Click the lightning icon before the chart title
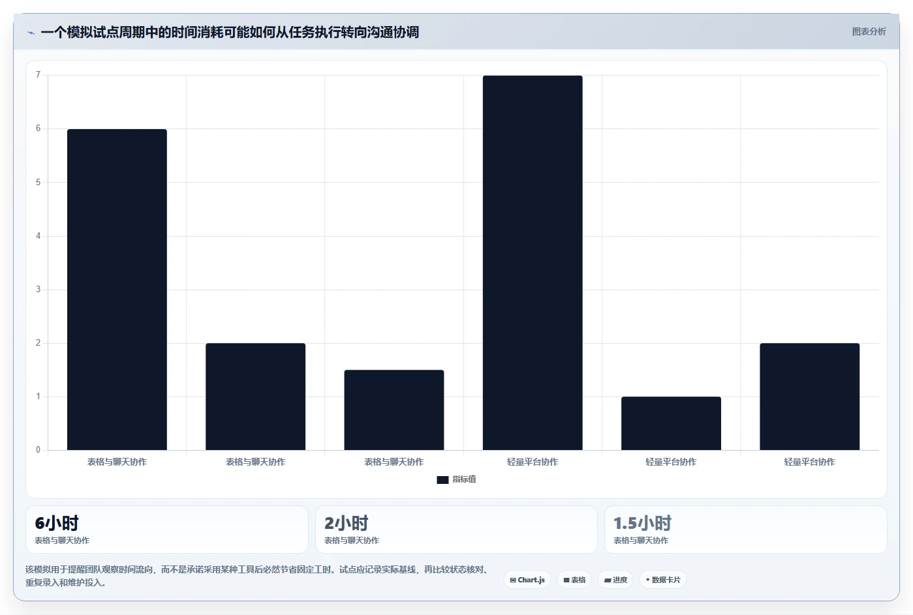This screenshot has width=913, height=615. click(31, 33)
